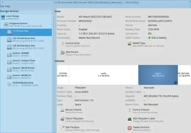Select the twOS 1.0 TB NTFS partition
The width and height of the screenshot is (191, 133).
point(104,75)
